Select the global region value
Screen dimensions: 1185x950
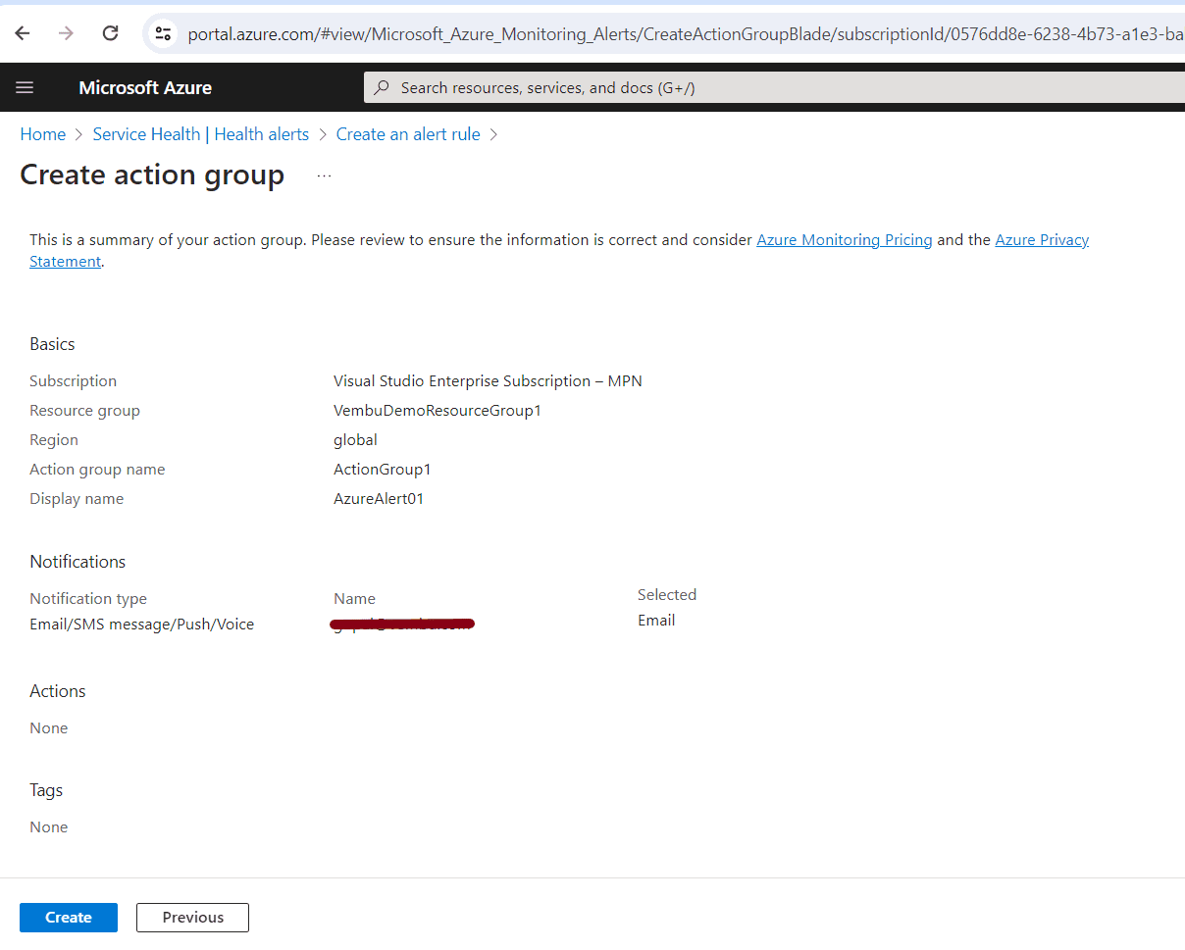point(355,440)
